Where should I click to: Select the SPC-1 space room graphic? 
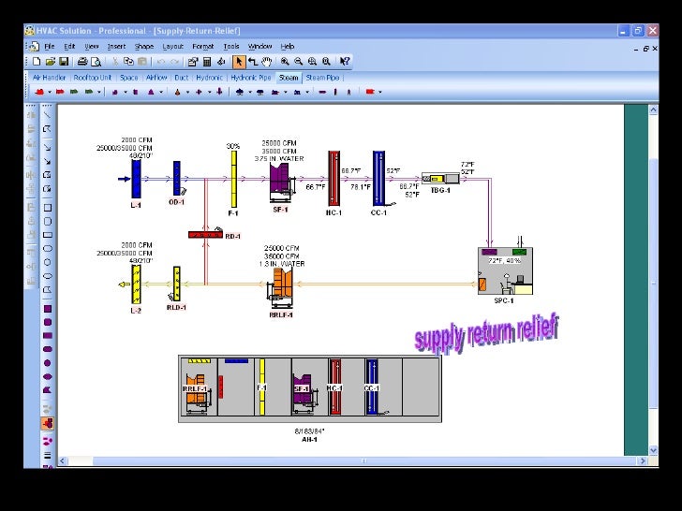505,271
